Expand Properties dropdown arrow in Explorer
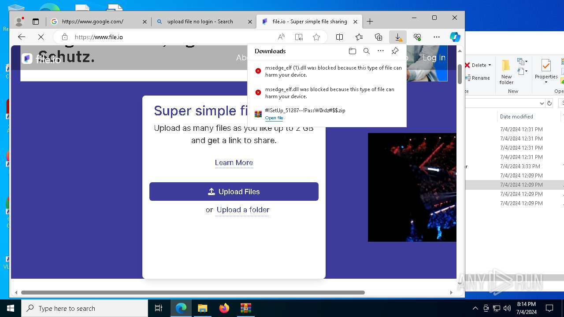Image resolution: width=564 pixels, height=317 pixels. click(x=546, y=82)
